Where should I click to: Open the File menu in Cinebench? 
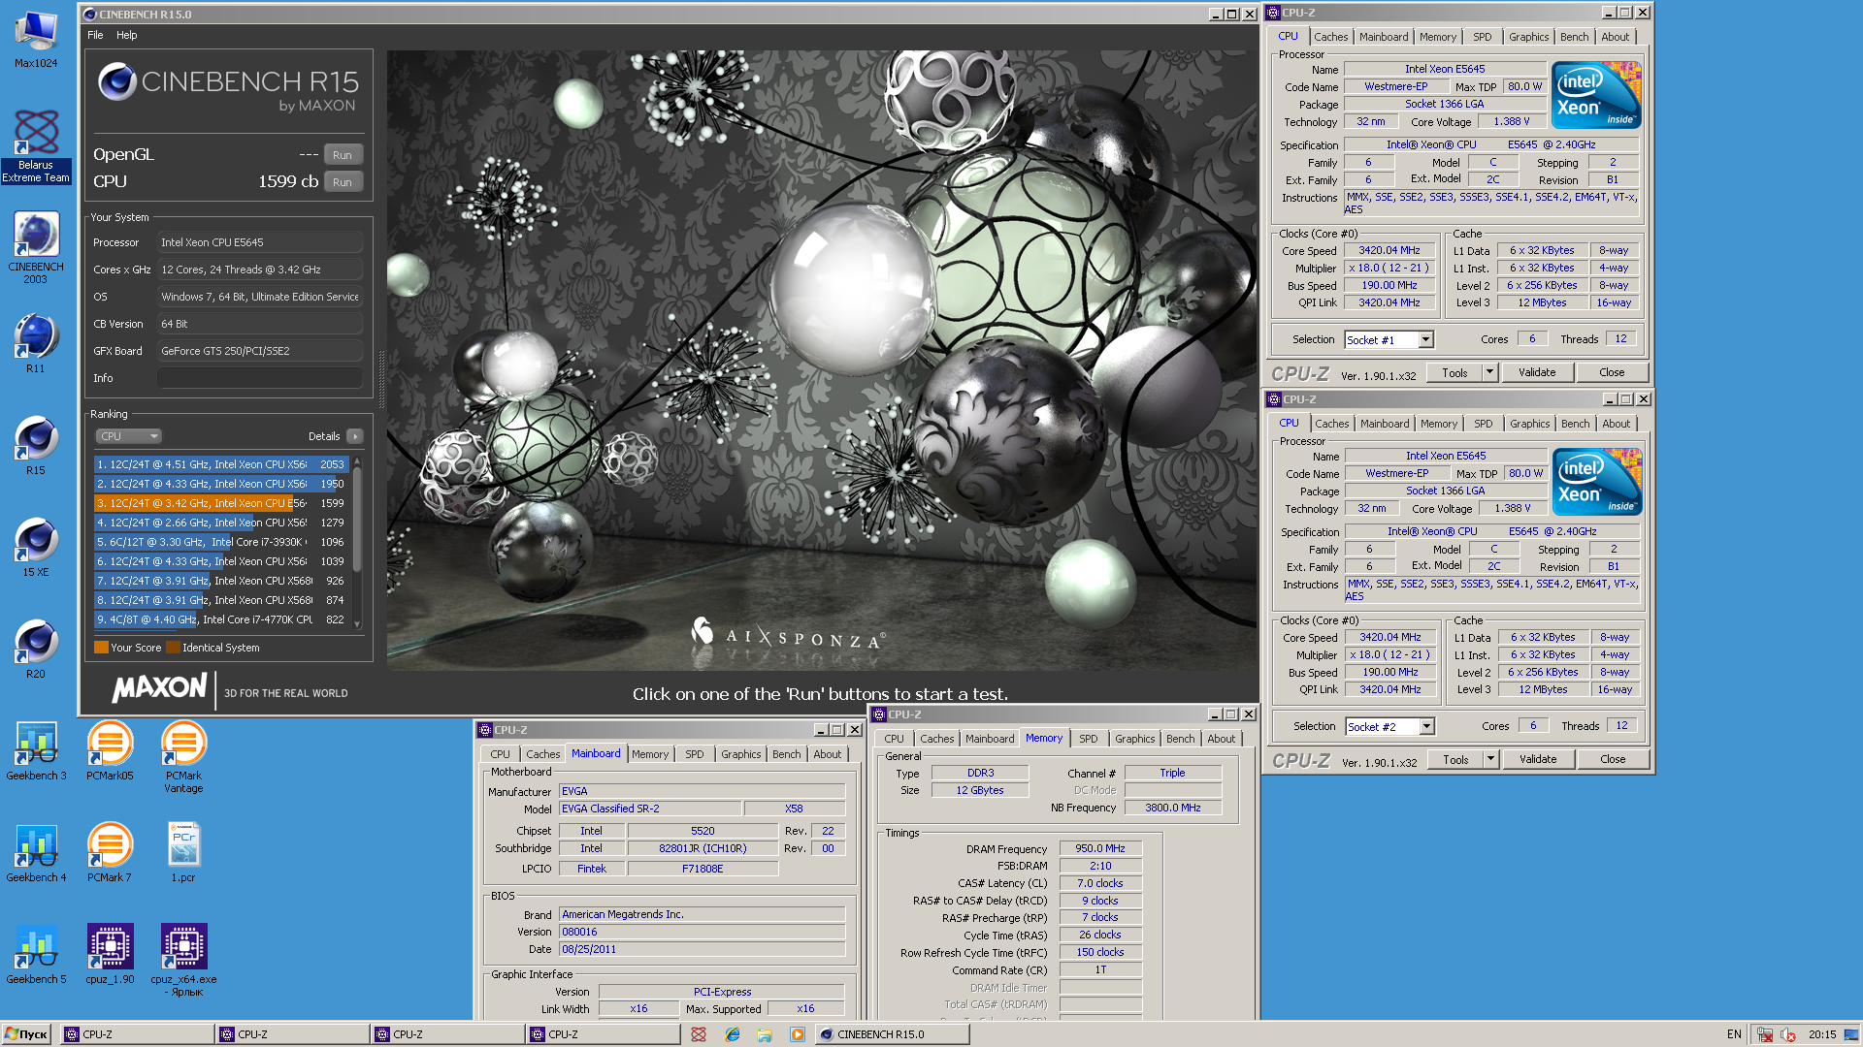(x=95, y=35)
